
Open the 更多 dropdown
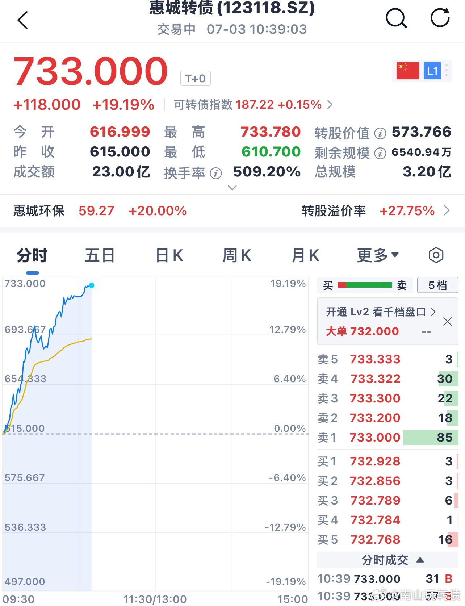[x=378, y=255]
